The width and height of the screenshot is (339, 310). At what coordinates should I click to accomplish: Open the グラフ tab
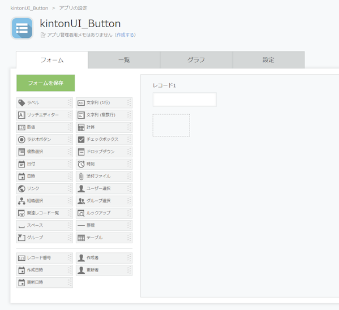pos(196,60)
